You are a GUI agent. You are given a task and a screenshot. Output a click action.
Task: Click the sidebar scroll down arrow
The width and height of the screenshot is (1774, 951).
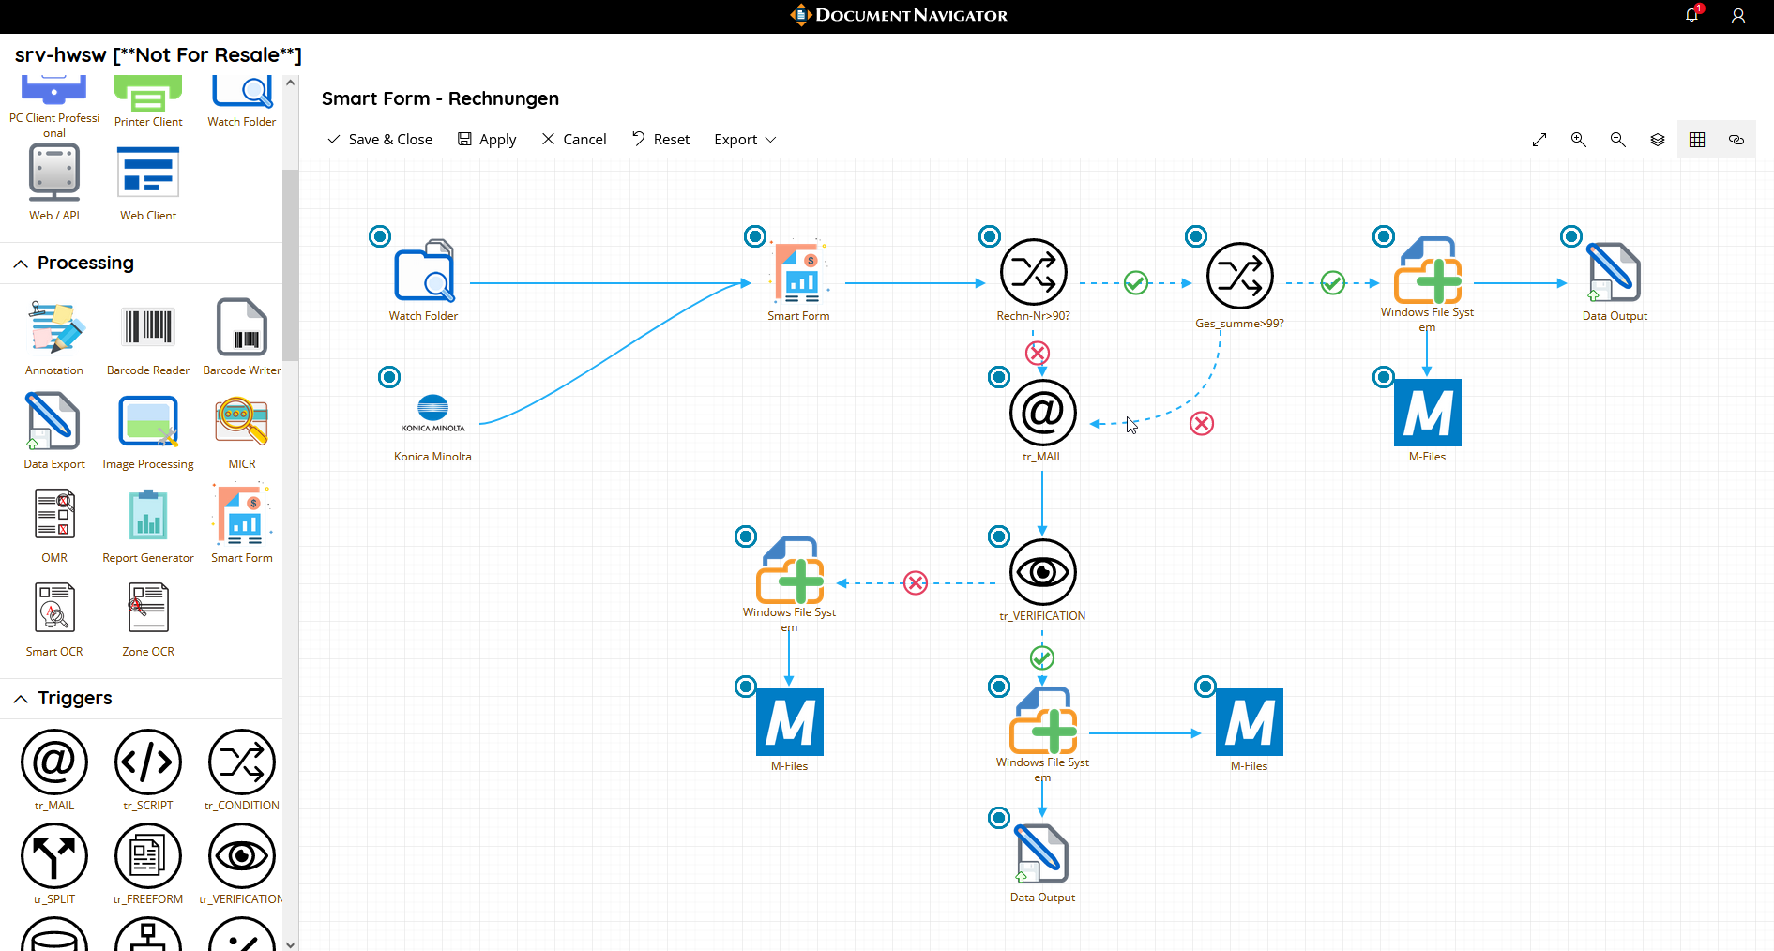coord(291,943)
